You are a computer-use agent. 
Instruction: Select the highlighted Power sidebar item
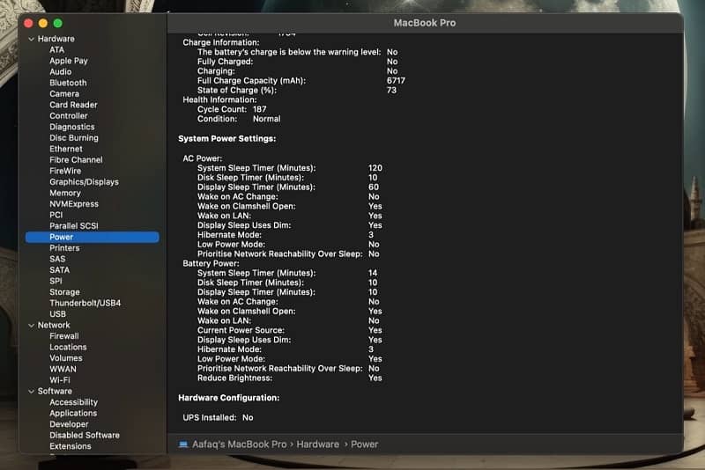click(x=93, y=237)
